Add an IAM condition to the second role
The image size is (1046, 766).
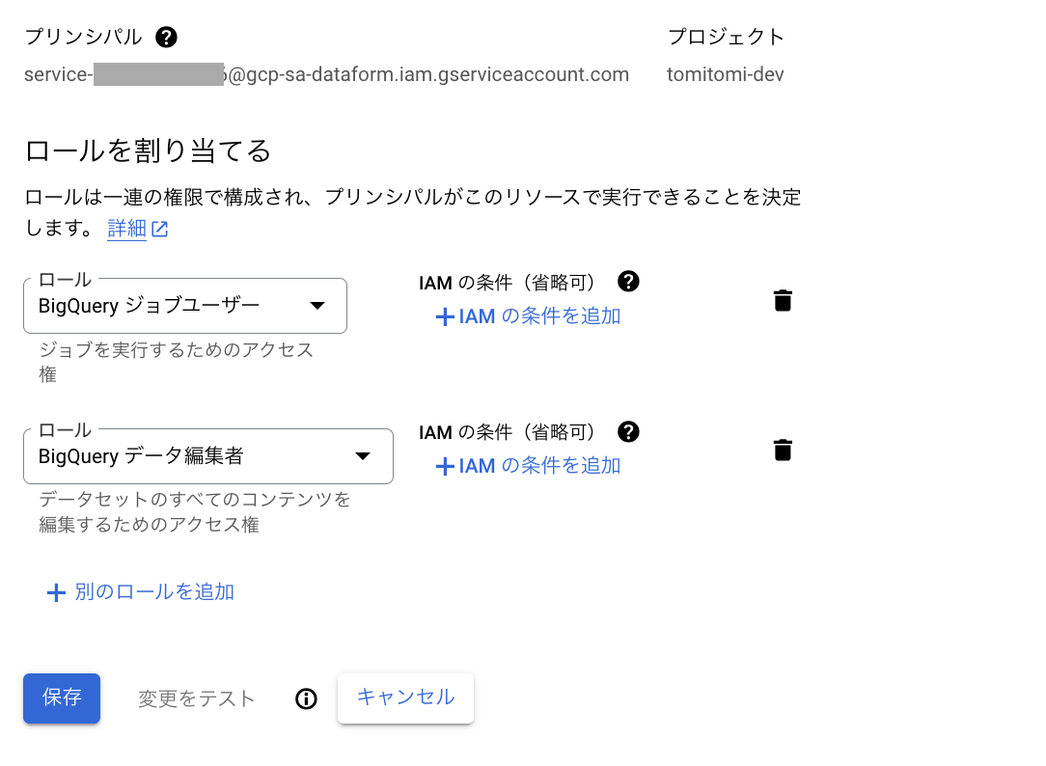coord(527,466)
